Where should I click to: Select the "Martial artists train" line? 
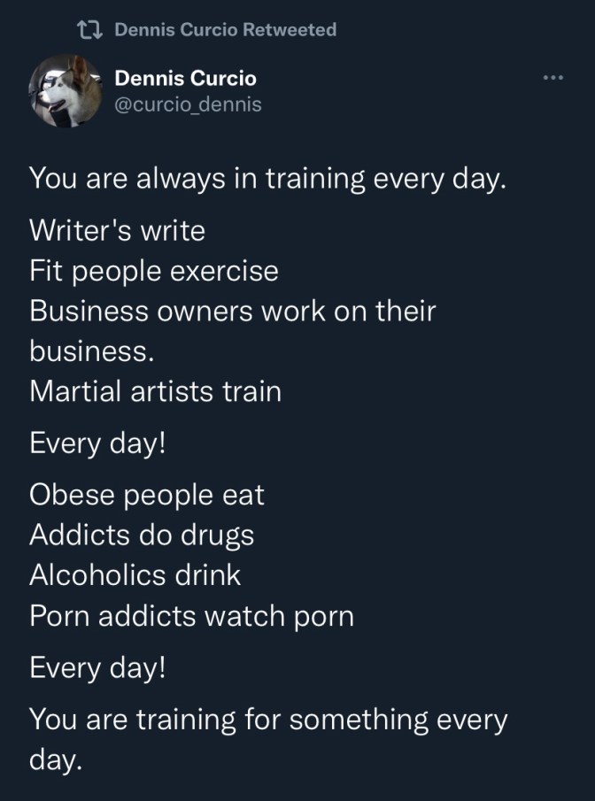156,391
